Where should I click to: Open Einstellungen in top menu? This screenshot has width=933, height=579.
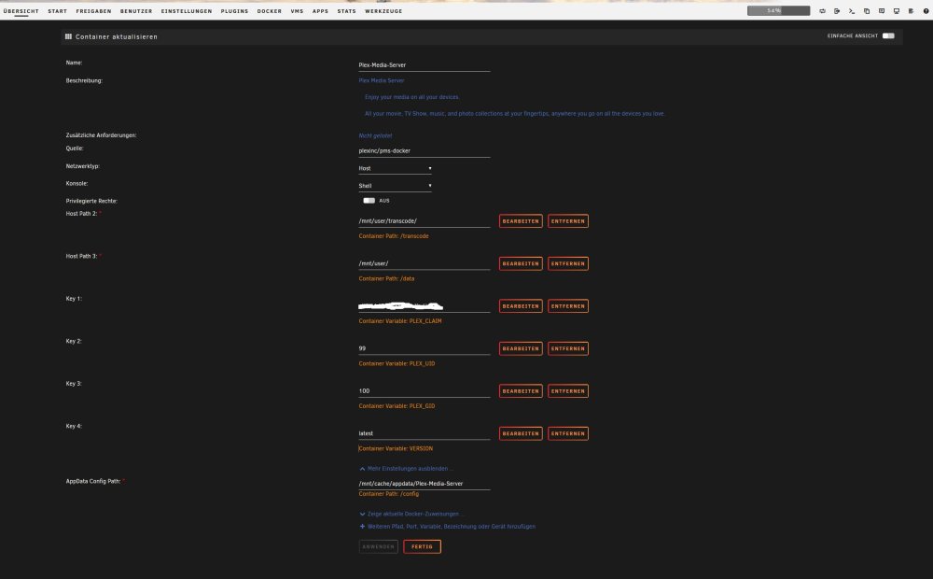[187, 11]
